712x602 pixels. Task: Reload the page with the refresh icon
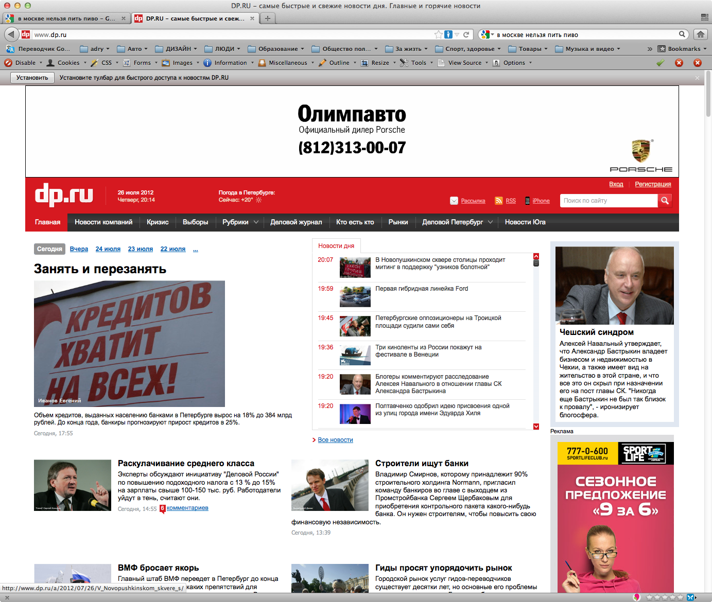(x=466, y=34)
